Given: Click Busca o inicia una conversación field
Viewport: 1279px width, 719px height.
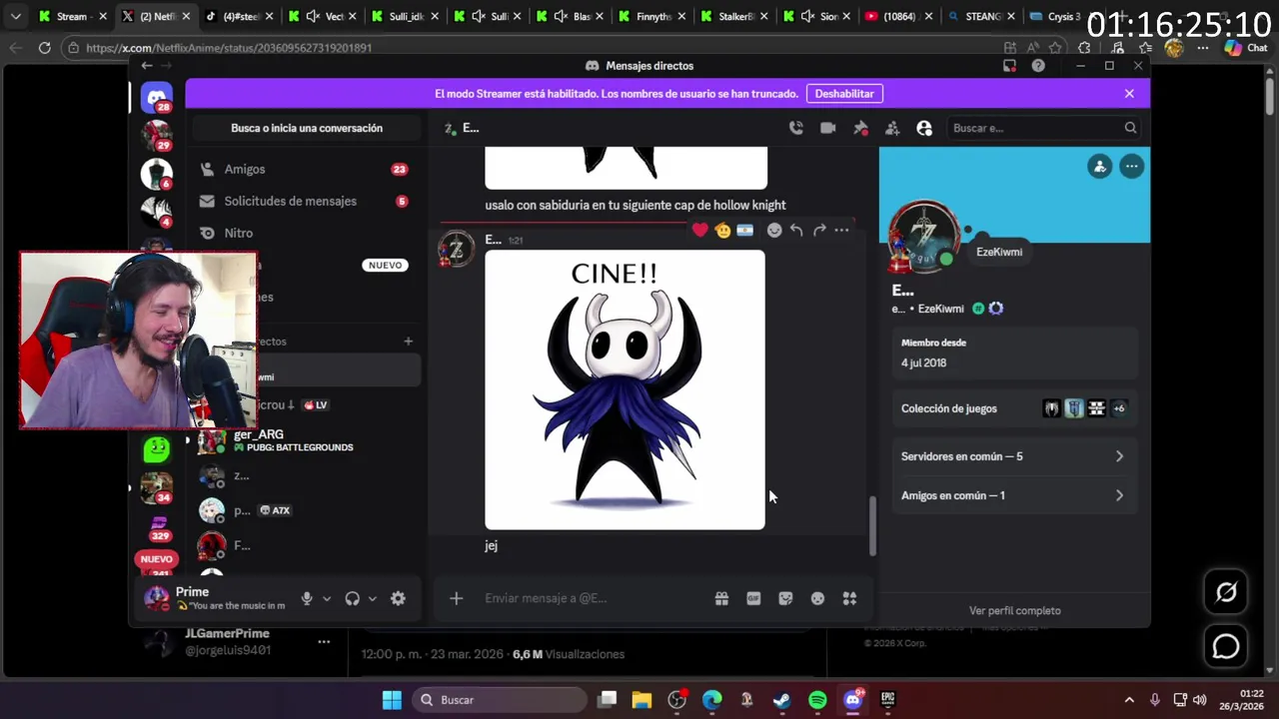Looking at the screenshot, I should click(x=307, y=128).
